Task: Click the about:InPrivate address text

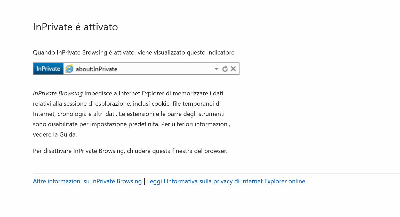Action: point(97,69)
